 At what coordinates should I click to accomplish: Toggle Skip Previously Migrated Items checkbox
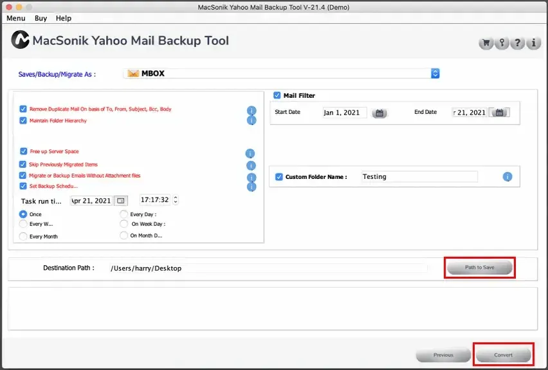tap(23, 164)
